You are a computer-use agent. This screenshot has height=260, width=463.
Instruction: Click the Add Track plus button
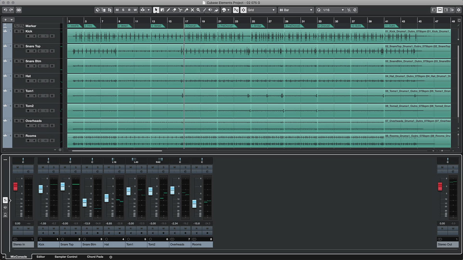click(x=5, y=19)
